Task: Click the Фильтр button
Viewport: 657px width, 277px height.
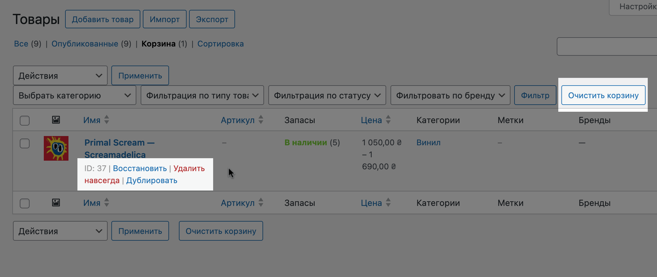Action: 535,95
